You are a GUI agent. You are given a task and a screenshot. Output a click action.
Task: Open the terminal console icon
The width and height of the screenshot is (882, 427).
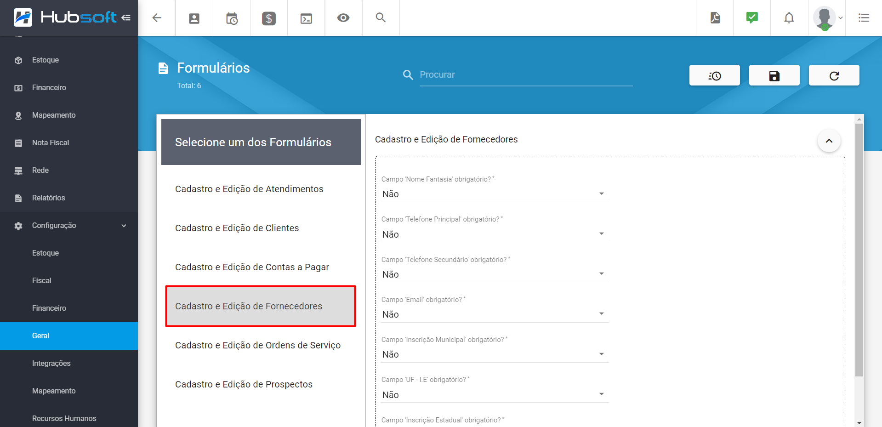click(x=306, y=18)
